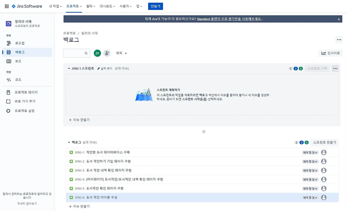The width and height of the screenshot is (347, 211).
Task: Open the Standard 플랜 무료 평가판 link
Action: [229, 19]
